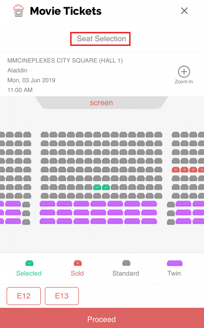
Task: Select first twin seat in center block
Action: pos(47,204)
